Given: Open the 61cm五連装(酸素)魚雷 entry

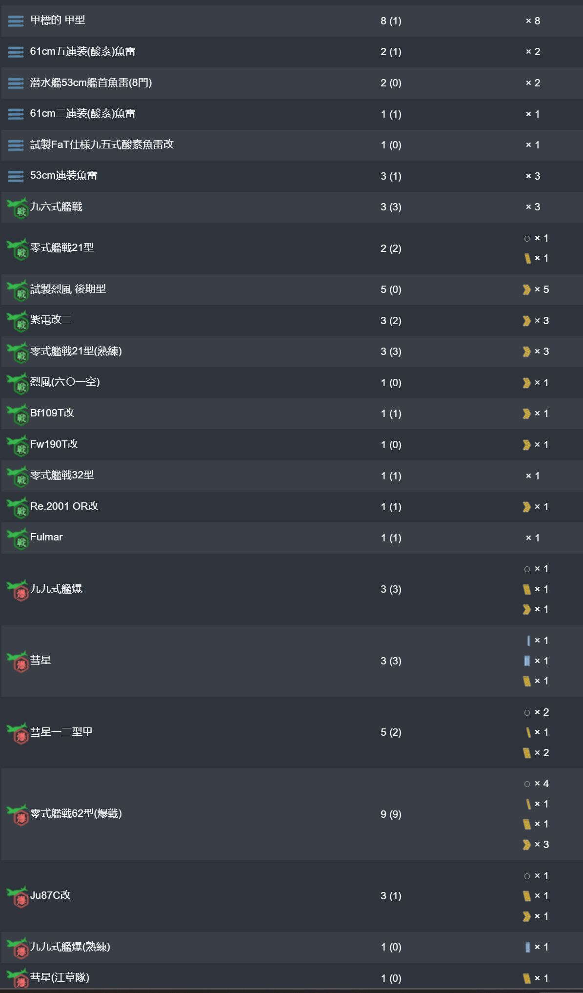Looking at the screenshot, I should pyautogui.click(x=292, y=52).
